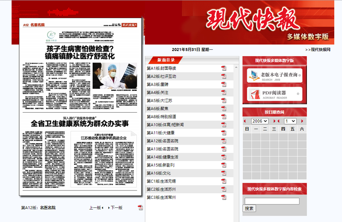
Task: Open PDF icon for 第C3版:生活常州
Action: tap(224, 197)
